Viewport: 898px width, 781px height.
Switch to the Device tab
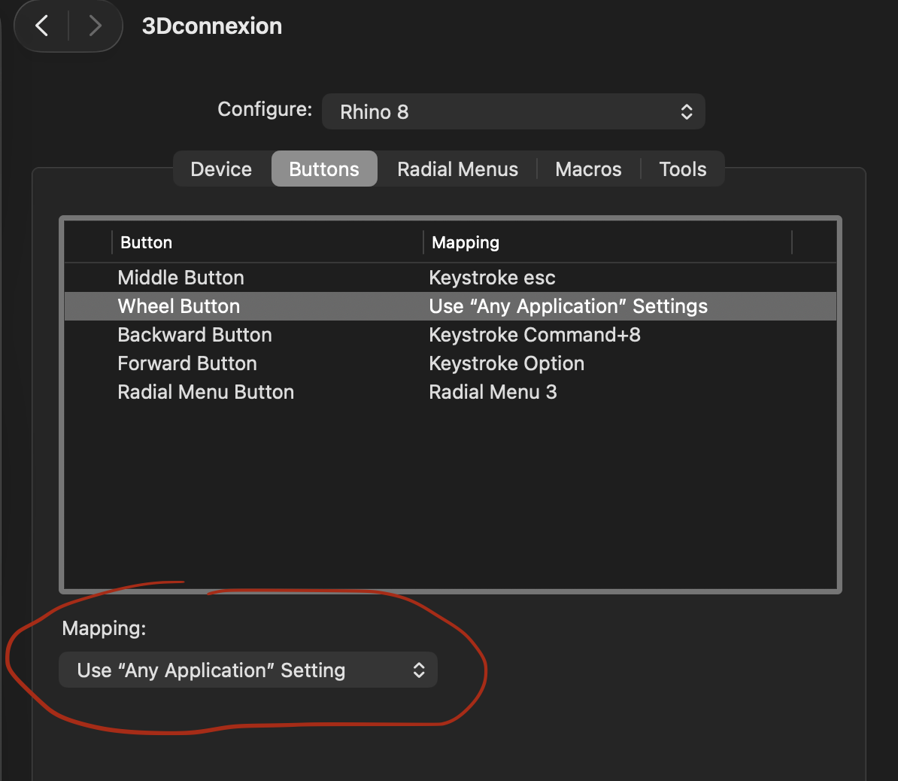pyautogui.click(x=221, y=169)
